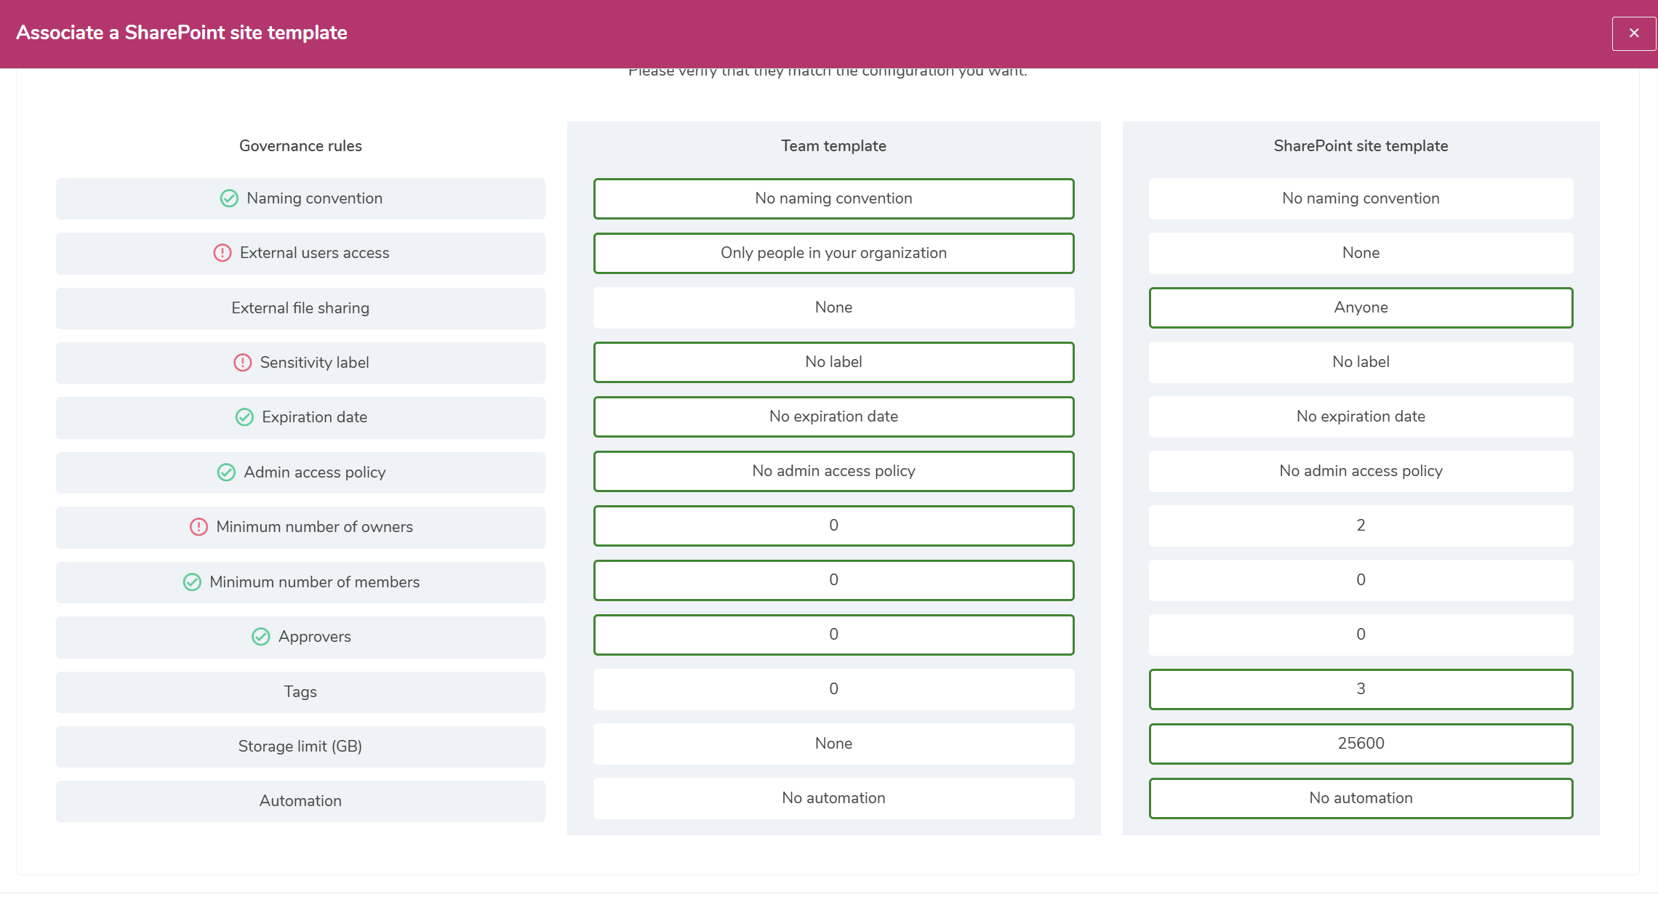Click the Team template column heading

[x=833, y=146]
